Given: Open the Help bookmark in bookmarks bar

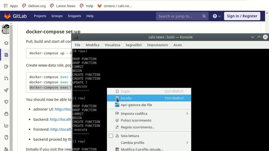Looking at the screenshot, I should [87, 6].
